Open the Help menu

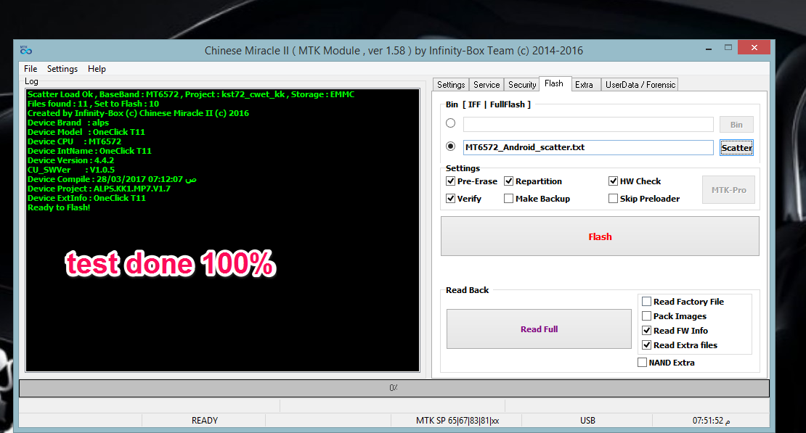(97, 69)
